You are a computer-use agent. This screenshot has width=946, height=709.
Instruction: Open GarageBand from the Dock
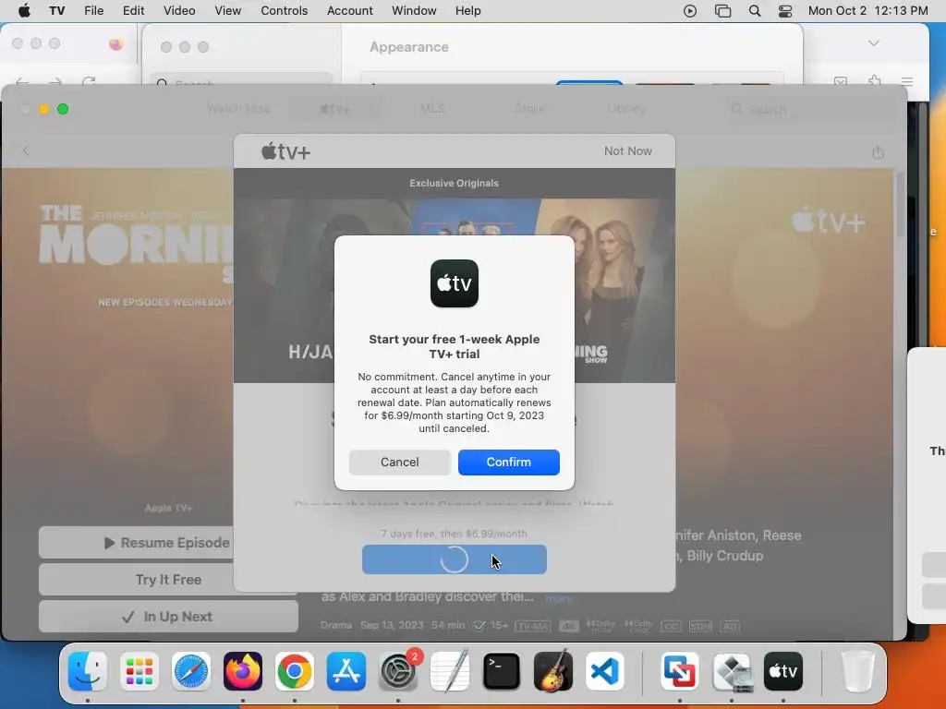click(x=553, y=671)
